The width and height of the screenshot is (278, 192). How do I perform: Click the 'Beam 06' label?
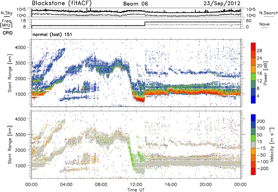(x=136, y=4)
